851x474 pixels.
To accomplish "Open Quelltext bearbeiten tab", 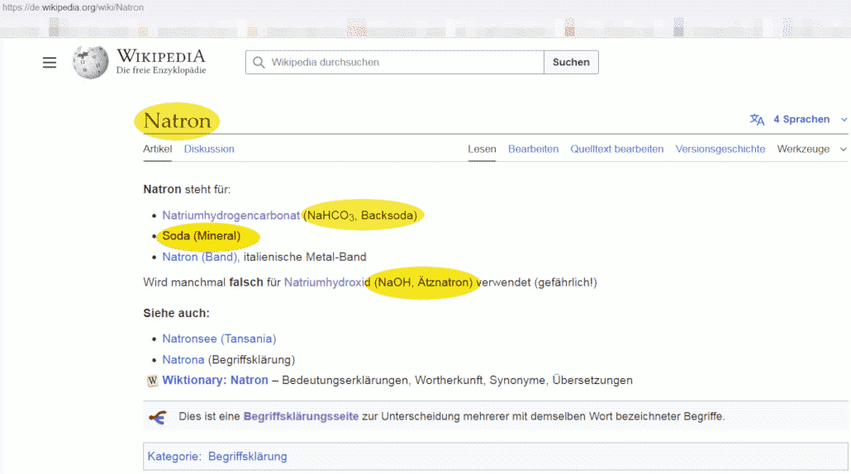I will (x=616, y=149).
